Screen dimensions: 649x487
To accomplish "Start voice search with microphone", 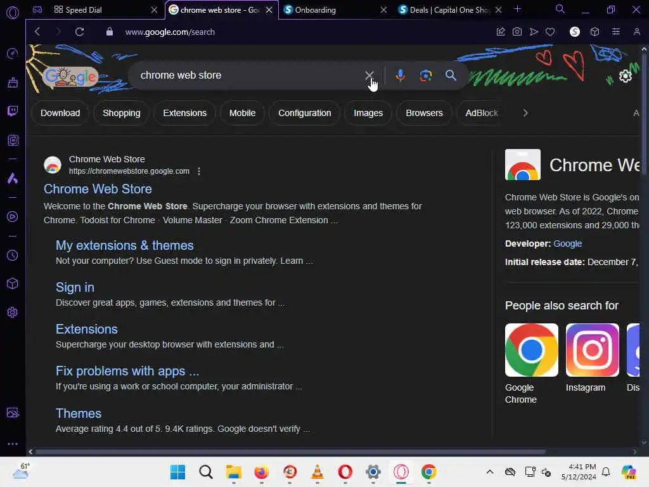I will coord(400,75).
